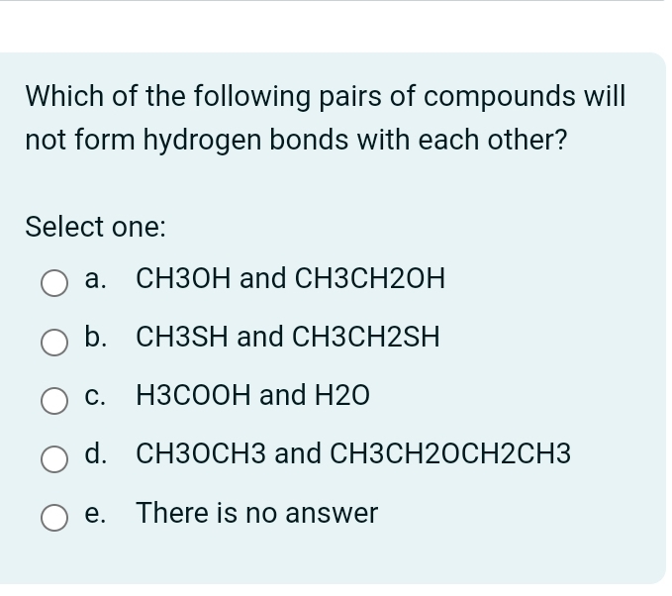Click the letter 'a.' option label
Viewport: 672px width, 596px height.
(x=96, y=280)
